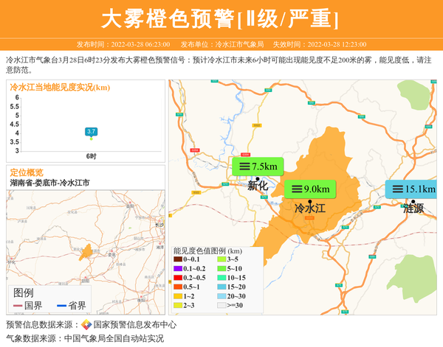The height and width of the screenshot is (347, 443).
Task: Select the 7.5km visibility marker near 新化
Action: click(x=258, y=167)
